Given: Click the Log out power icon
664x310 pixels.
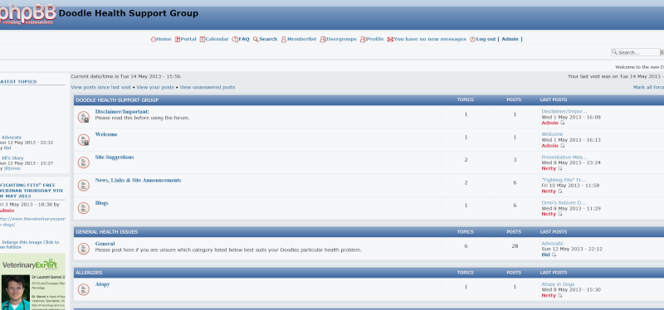Looking at the screenshot, I should [x=472, y=39].
